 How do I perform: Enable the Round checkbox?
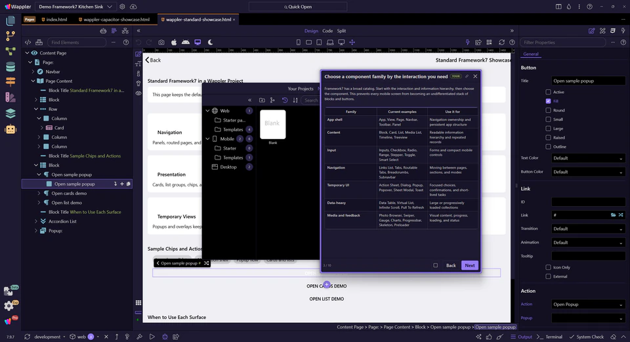tap(548, 110)
